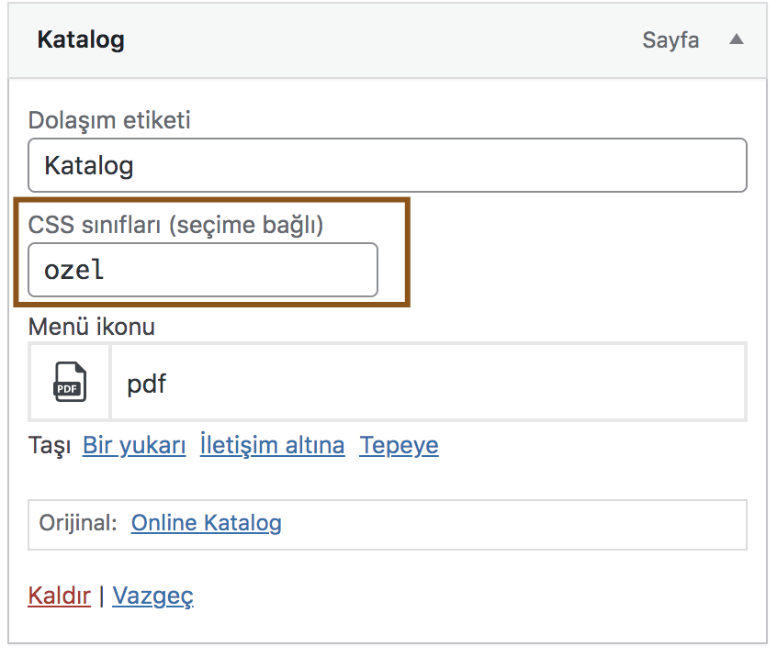Click the Sayfa type label in header

tap(671, 40)
